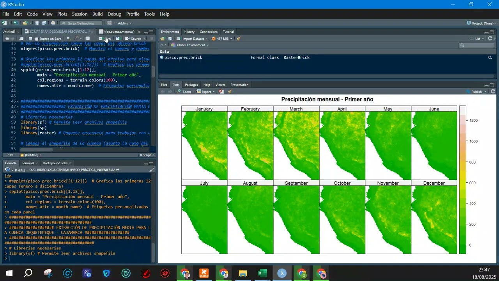Open the Import Dataset dropdown
Screen dimensions: 499x281
[192, 39]
